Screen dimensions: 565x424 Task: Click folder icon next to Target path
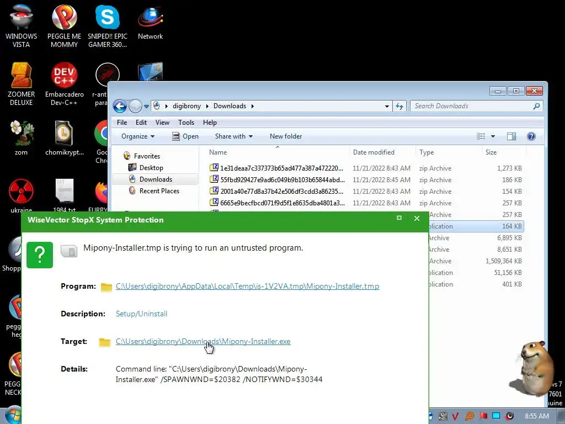coord(104,342)
